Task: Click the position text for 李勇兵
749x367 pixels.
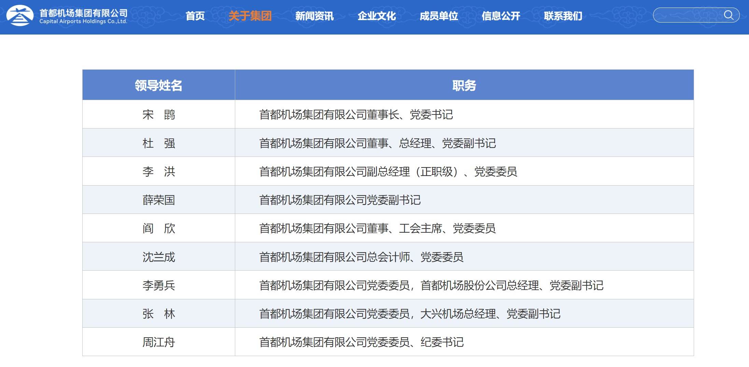Action: 431,285
